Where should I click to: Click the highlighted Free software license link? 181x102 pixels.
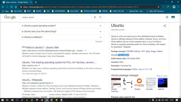click(124, 55)
